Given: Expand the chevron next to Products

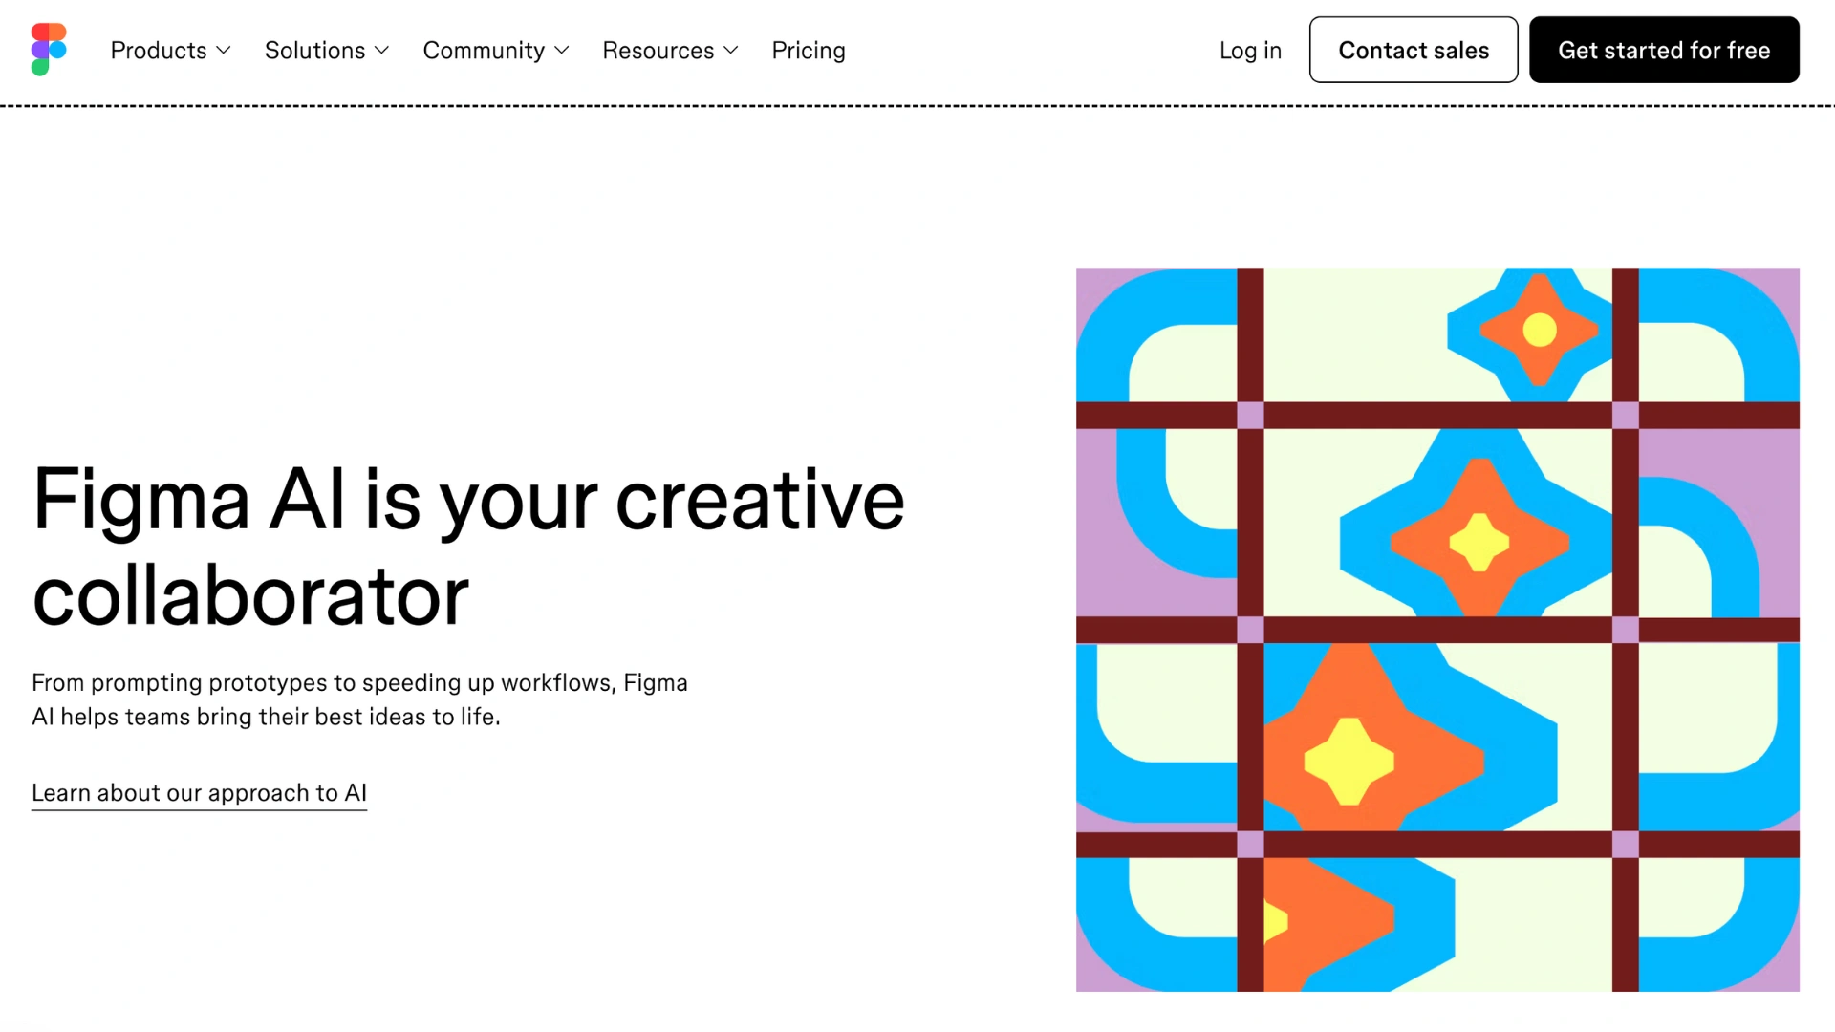Looking at the screenshot, I should [x=224, y=51].
